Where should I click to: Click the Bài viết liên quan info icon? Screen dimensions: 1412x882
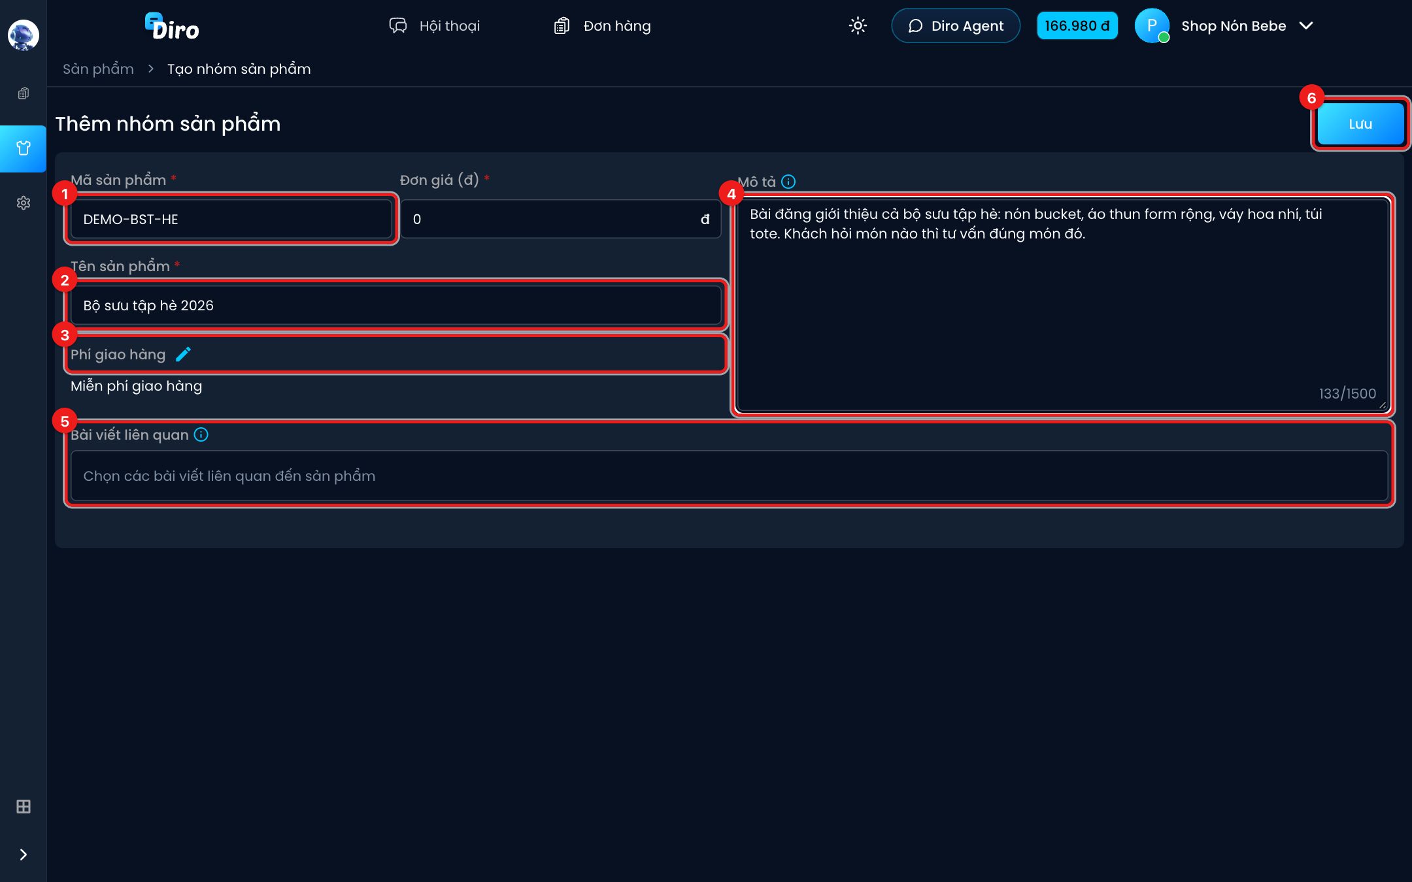[x=201, y=434]
